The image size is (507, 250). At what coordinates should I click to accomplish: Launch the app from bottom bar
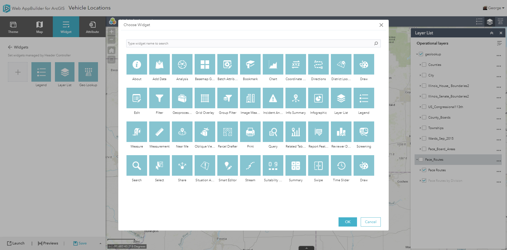point(16,243)
